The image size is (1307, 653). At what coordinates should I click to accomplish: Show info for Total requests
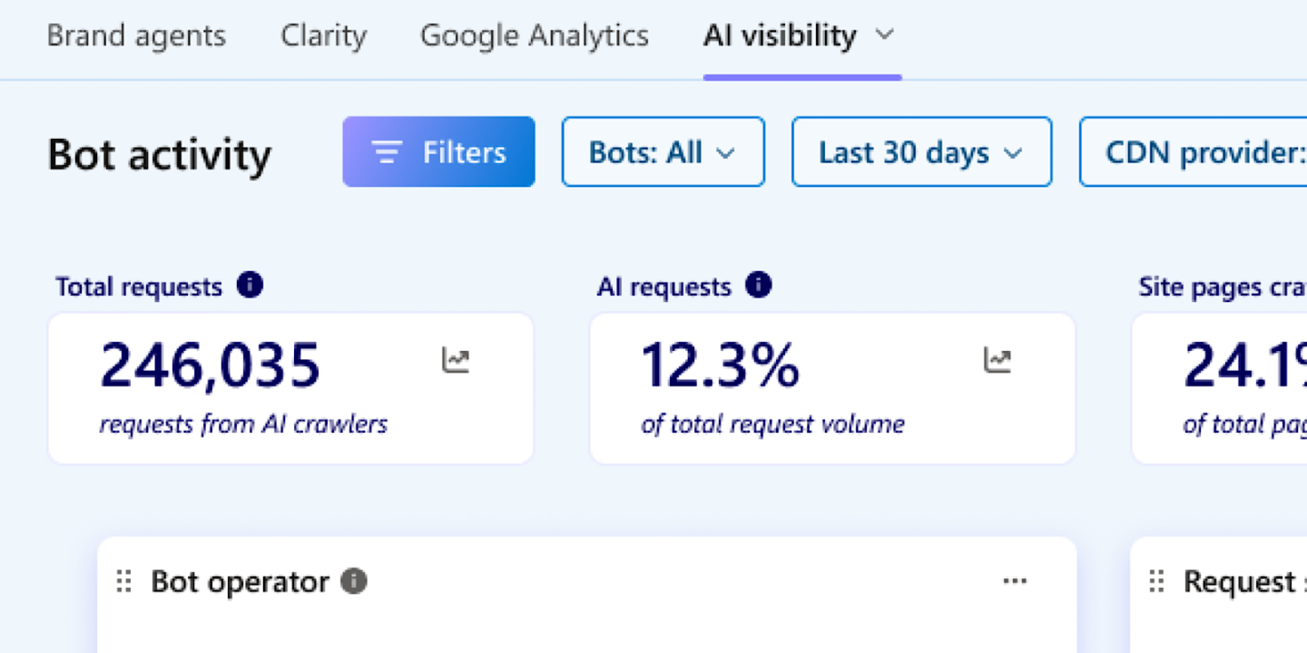click(x=250, y=286)
